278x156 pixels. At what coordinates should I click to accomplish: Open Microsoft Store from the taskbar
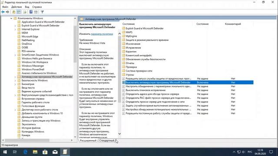(45, 152)
